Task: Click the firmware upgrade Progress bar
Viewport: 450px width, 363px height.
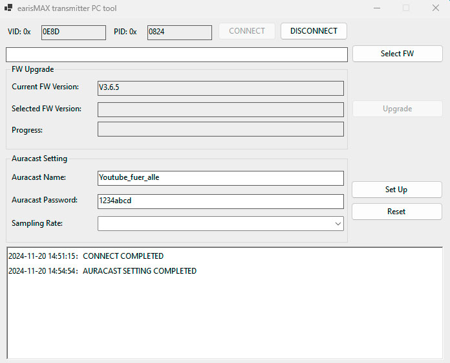Action: 220,129
